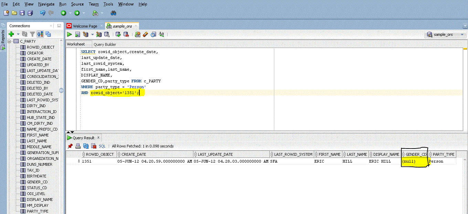
Task: Click the Commit icon in worksheet toolbar
Action: click(118, 34)
